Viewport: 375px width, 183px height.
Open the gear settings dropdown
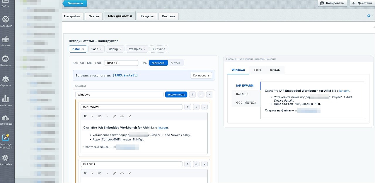tap(370, 16)
